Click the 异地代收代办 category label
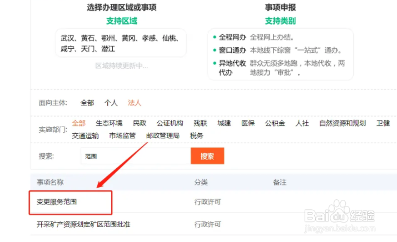The image size is (397, 242). [x=232, y=68]
